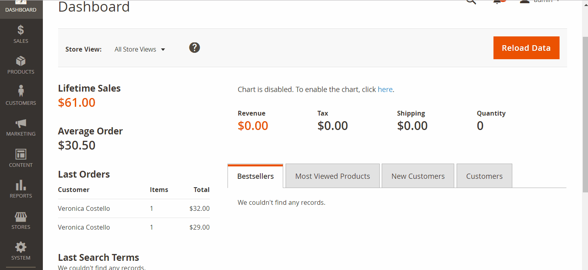Open the Content sidebar icon
Screen dimensions: 588x270
coord(21,154)
